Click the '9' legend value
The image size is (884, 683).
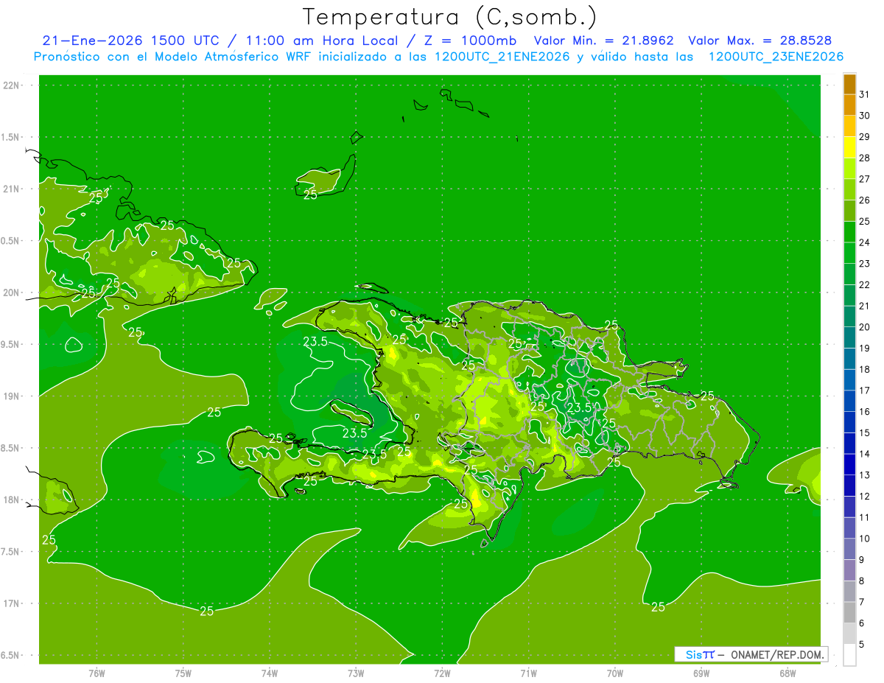862,560
